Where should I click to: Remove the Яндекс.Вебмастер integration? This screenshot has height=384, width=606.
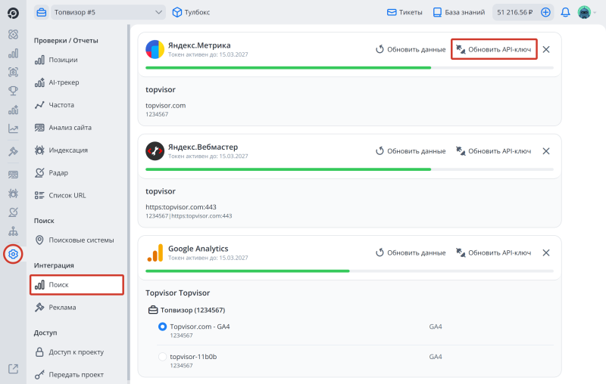(x=546, y=151)
